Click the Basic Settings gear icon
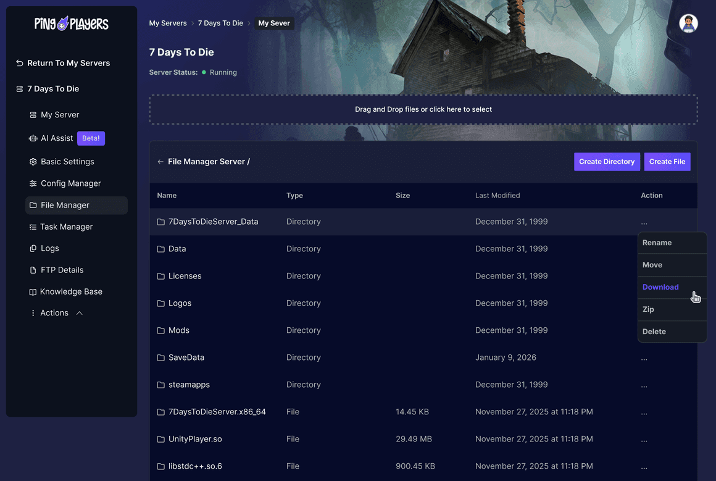The image size is (716, 481). pos(33,162)
